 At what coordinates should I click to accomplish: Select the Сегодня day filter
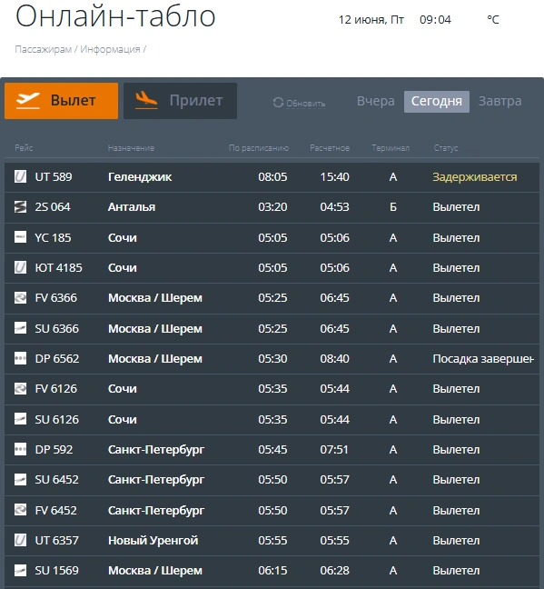click(437, 102)
